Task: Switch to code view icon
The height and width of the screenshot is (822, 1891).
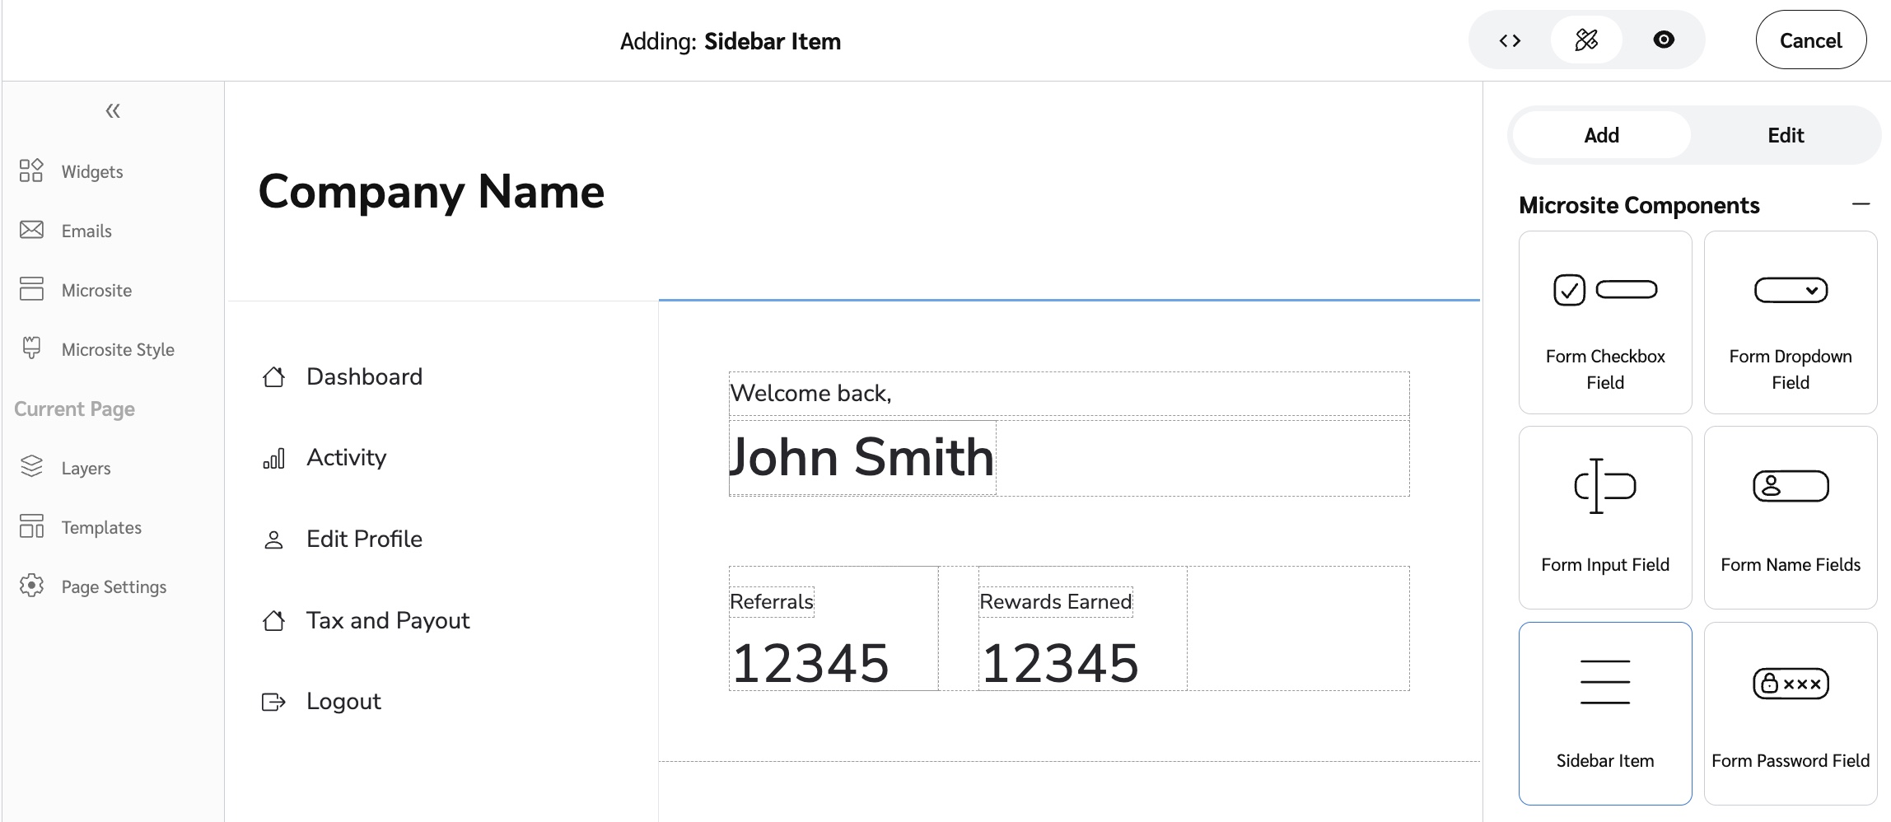Action: pyautogui.click(x=1510, y=40)
